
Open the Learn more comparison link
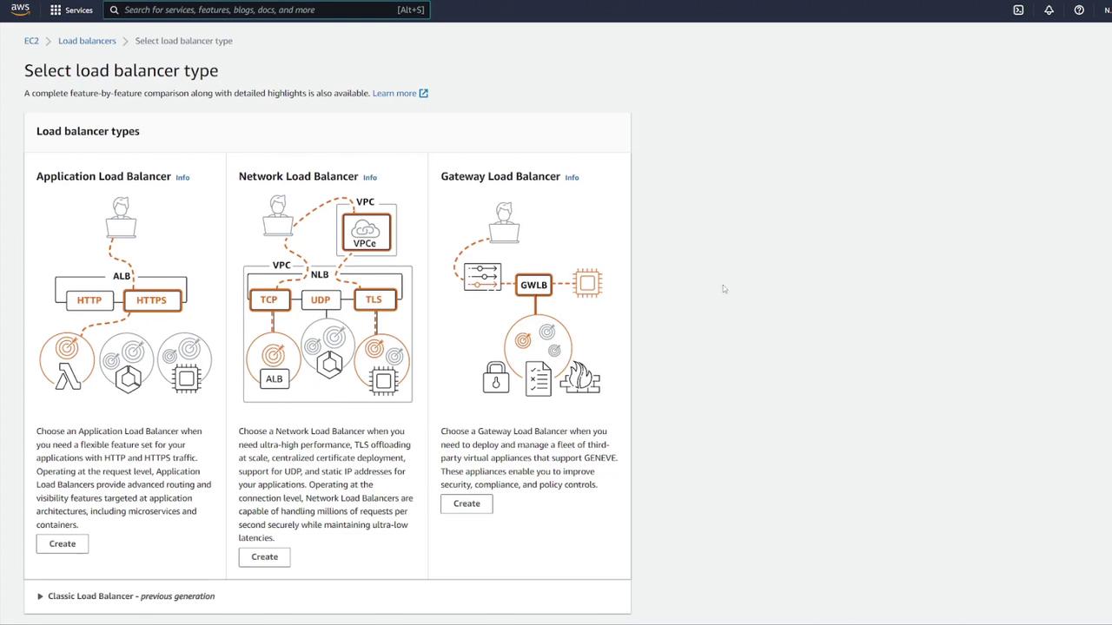(400, 93)
